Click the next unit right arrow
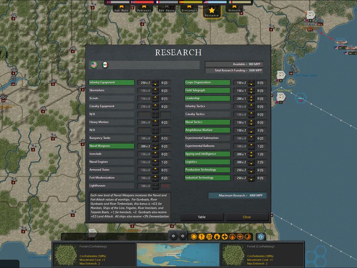 [183, 236]
